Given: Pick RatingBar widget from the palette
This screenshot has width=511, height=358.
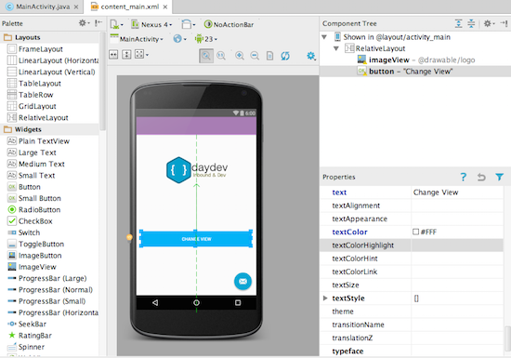Looking at the screenshot, I should click(30, 336).
